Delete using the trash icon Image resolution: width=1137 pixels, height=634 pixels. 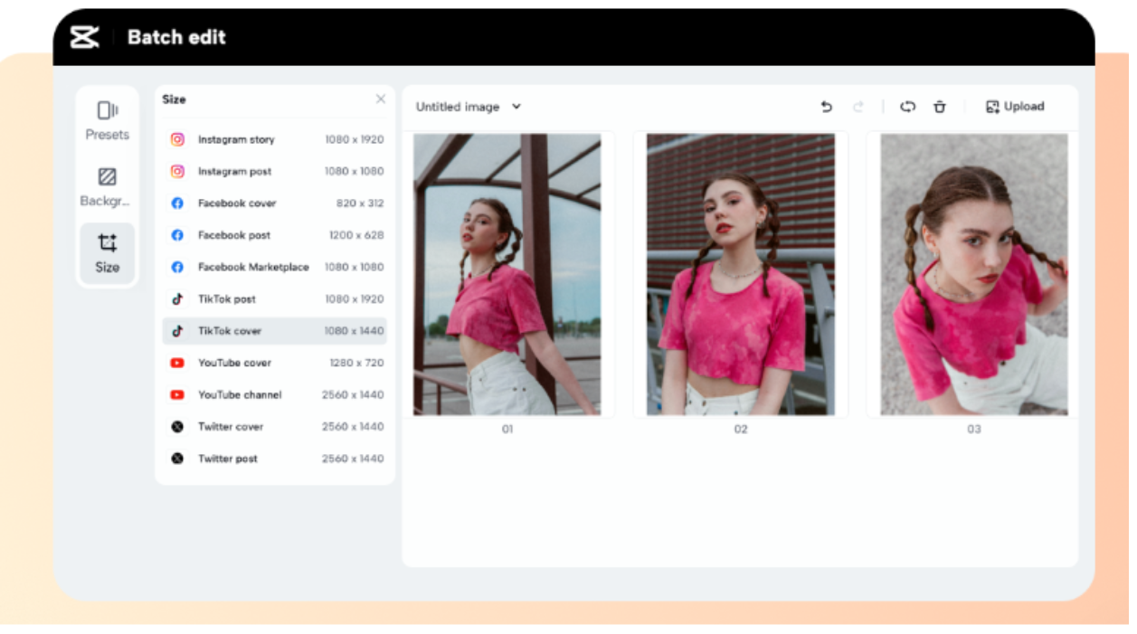click(x=940, y=107)
